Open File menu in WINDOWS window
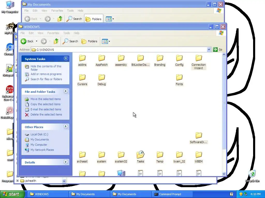 tap(23, 33)
